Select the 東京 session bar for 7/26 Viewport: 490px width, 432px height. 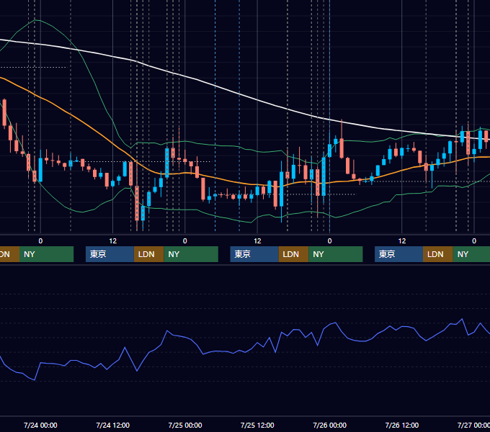click(399, 254)
